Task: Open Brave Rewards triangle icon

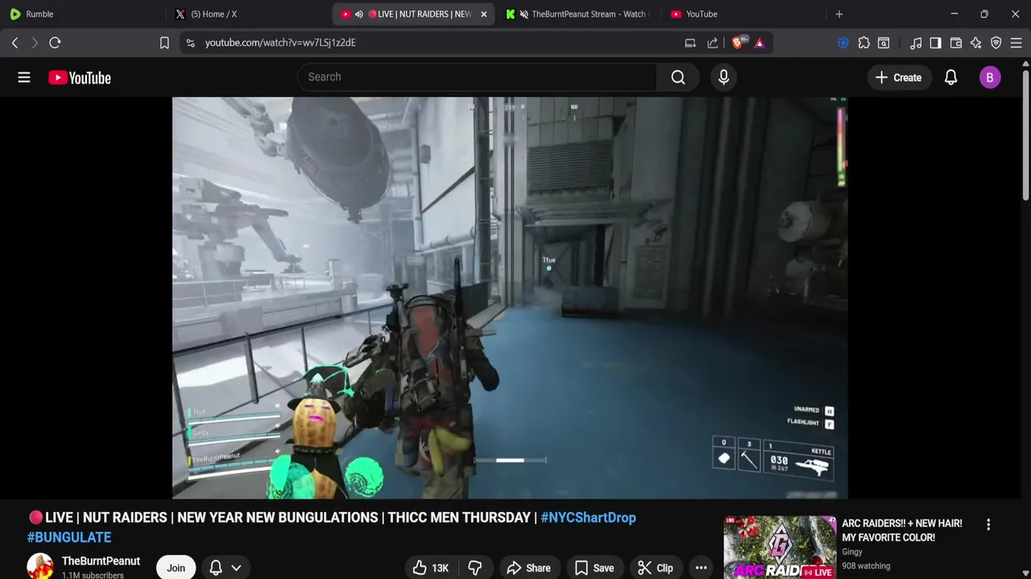Action: coord(760,43)
